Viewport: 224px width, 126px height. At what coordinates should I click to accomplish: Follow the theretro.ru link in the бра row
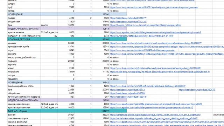click(x=118, y=25)
